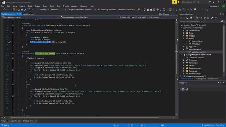Open the Build menu

click(x=30, y=6)
